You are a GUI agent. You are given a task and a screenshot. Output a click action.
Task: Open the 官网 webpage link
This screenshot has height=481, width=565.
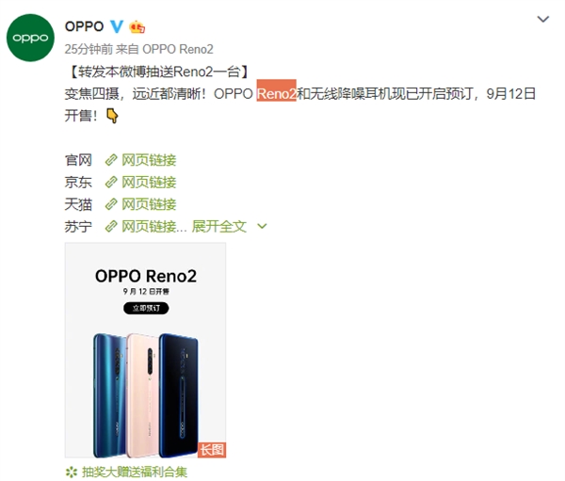pyautogui.click(x=140, y=160)
